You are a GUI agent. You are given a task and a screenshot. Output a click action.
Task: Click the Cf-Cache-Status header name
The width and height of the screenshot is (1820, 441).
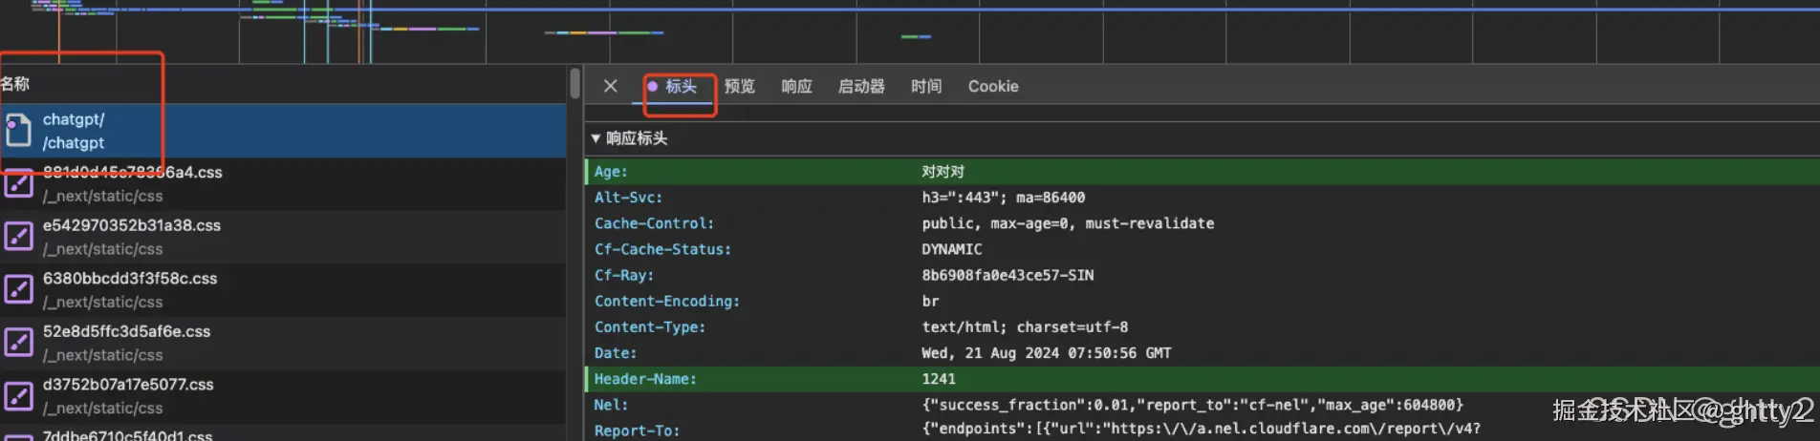(662, 249)
